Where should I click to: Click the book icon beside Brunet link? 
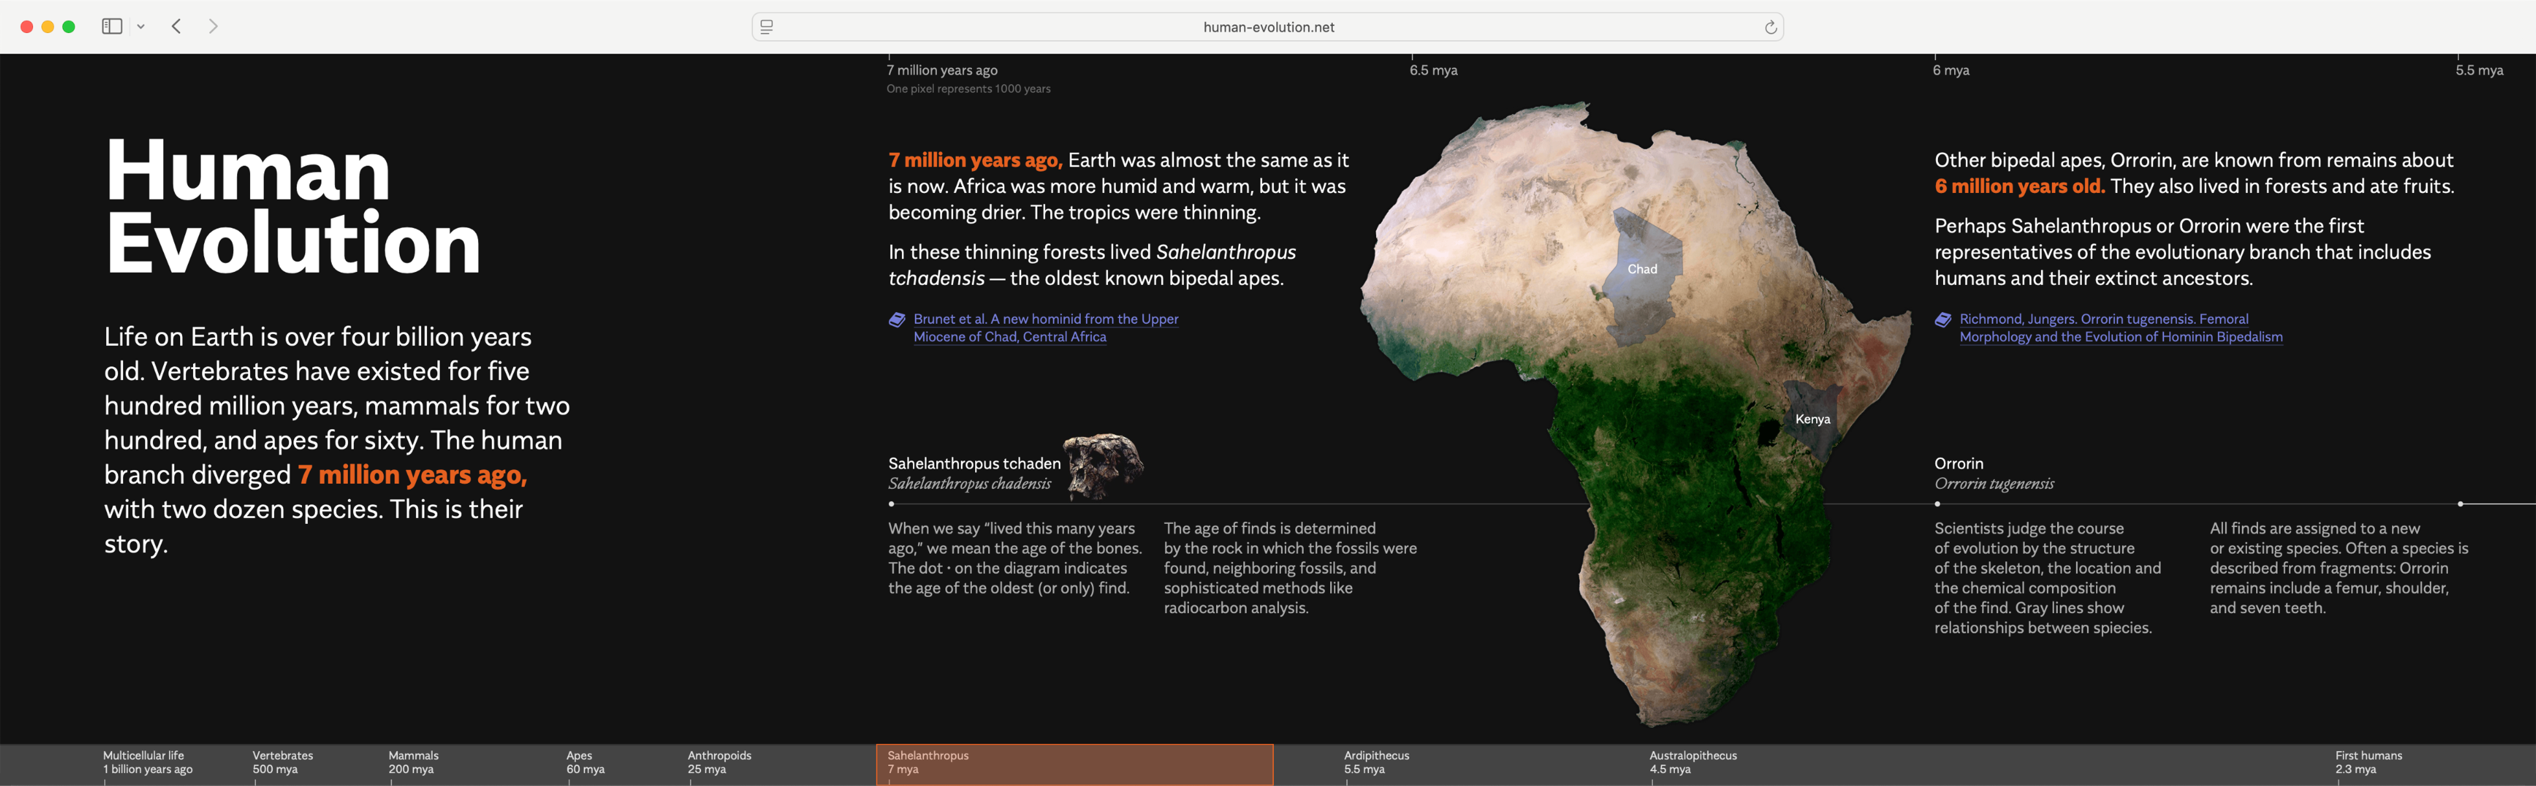(x=897, y=320)
